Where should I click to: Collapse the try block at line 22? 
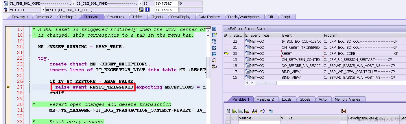(29, 58)
